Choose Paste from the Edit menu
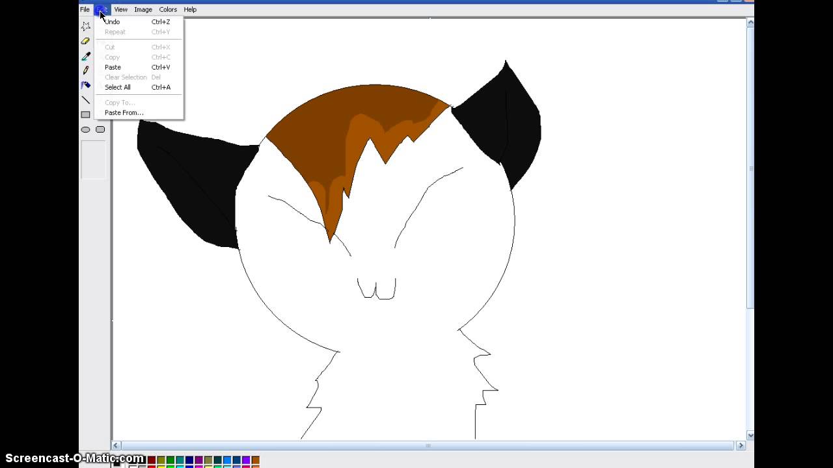Viewport: 833px width, 468px height. (139, 67)
